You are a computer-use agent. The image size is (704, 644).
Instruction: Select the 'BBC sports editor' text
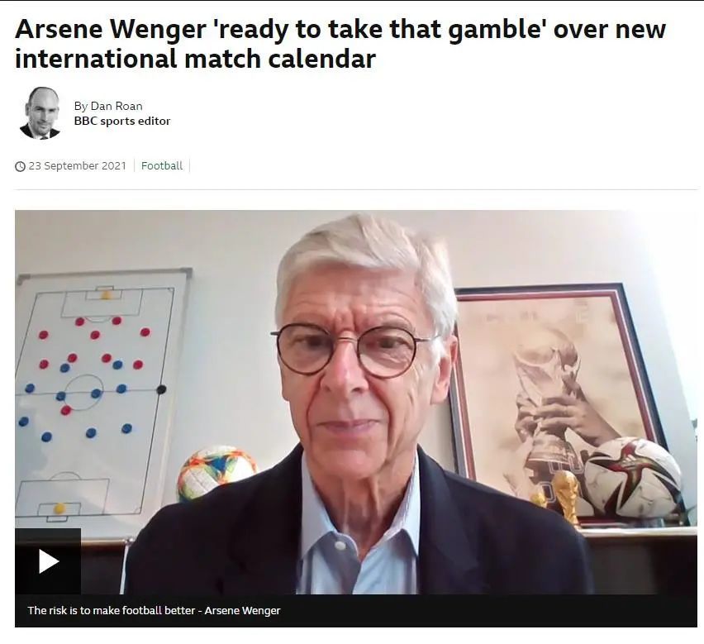122,121
